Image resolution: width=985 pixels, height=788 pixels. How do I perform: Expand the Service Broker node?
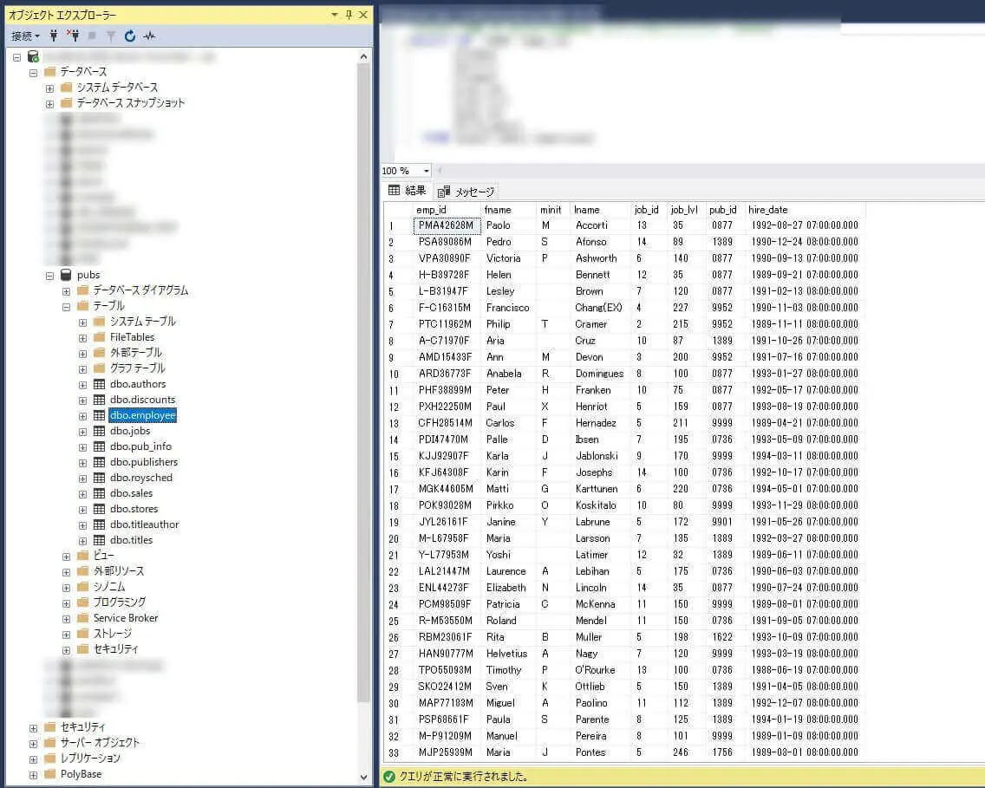pos(66,619)
